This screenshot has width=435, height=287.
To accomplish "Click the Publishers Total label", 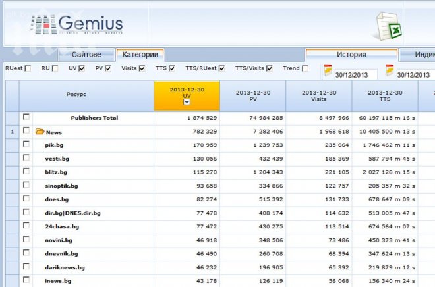I will click(x=94, y=118).
